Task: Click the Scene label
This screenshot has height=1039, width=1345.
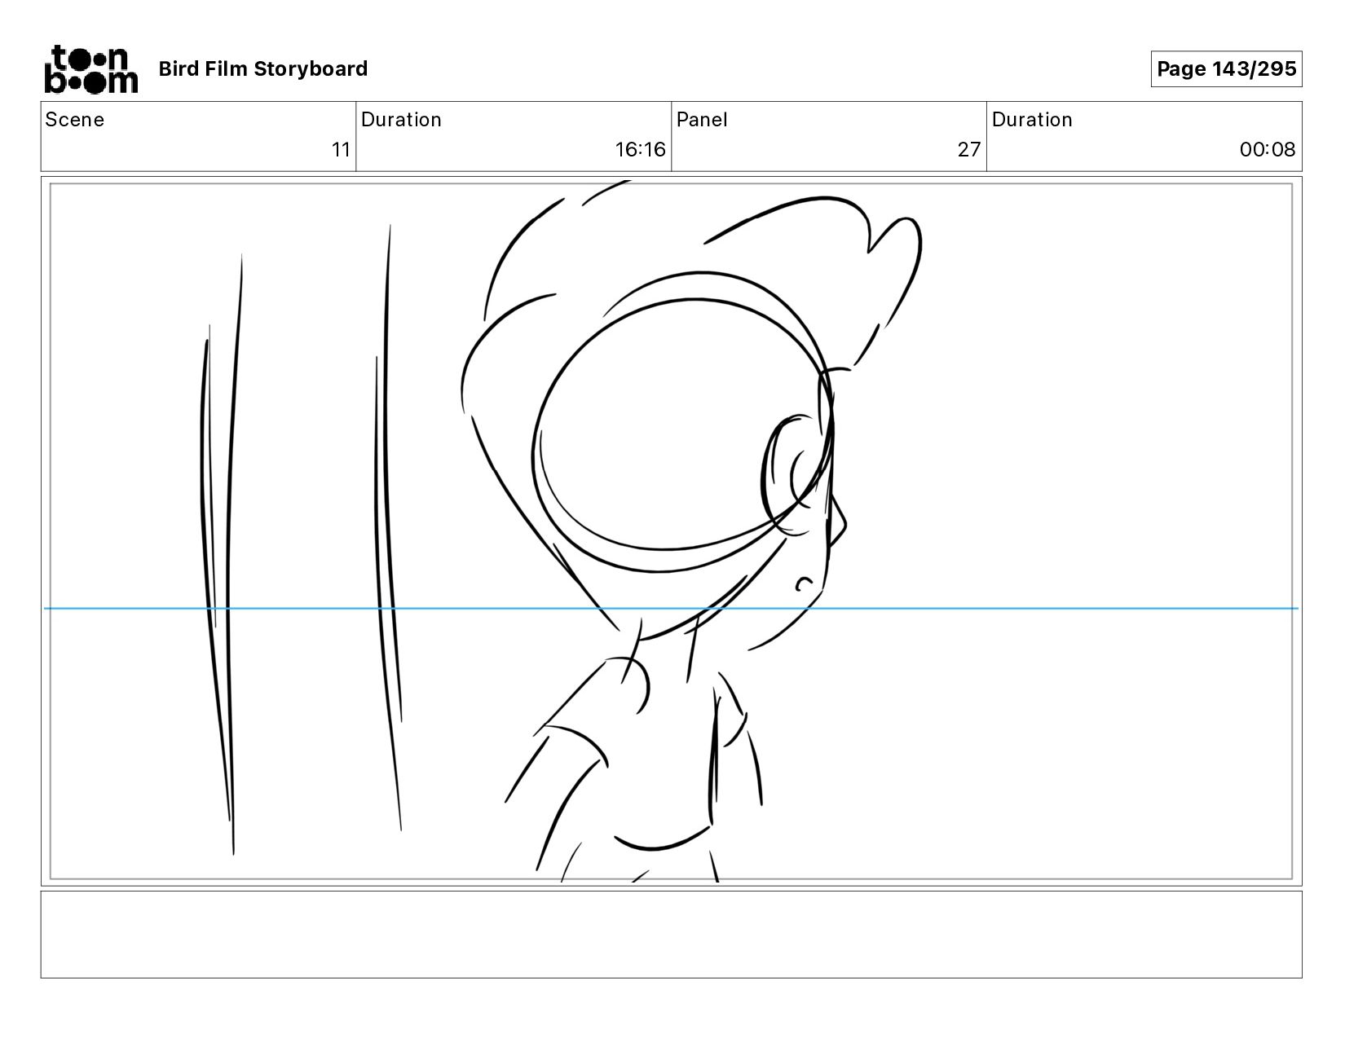Action: click(x=75, y=120)
